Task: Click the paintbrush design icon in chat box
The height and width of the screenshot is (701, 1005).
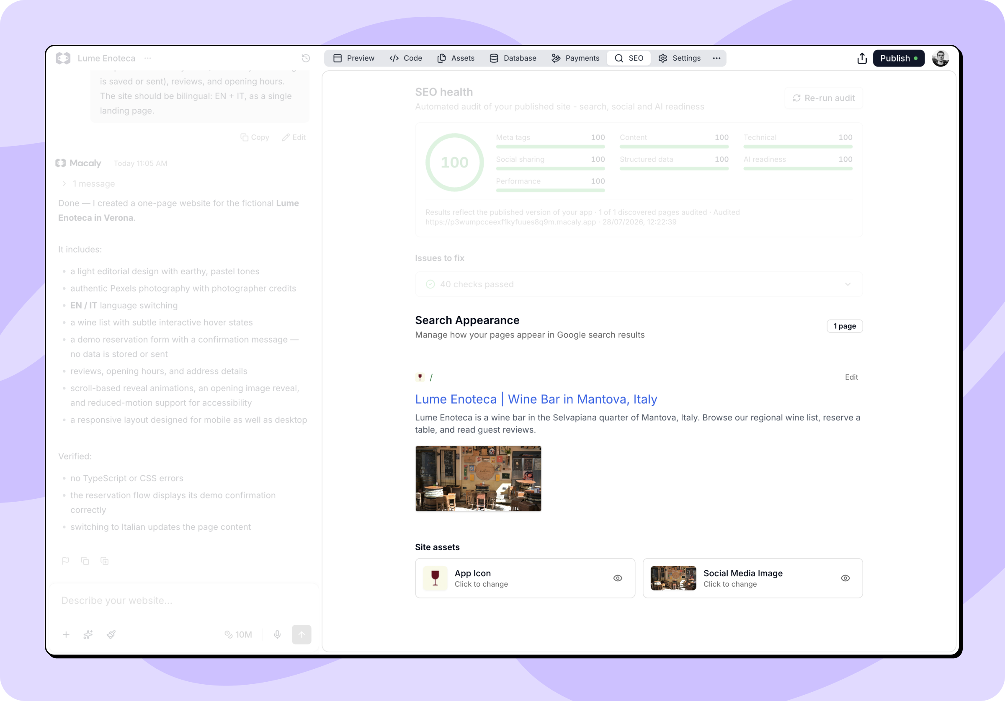Action: coord(111,634)
